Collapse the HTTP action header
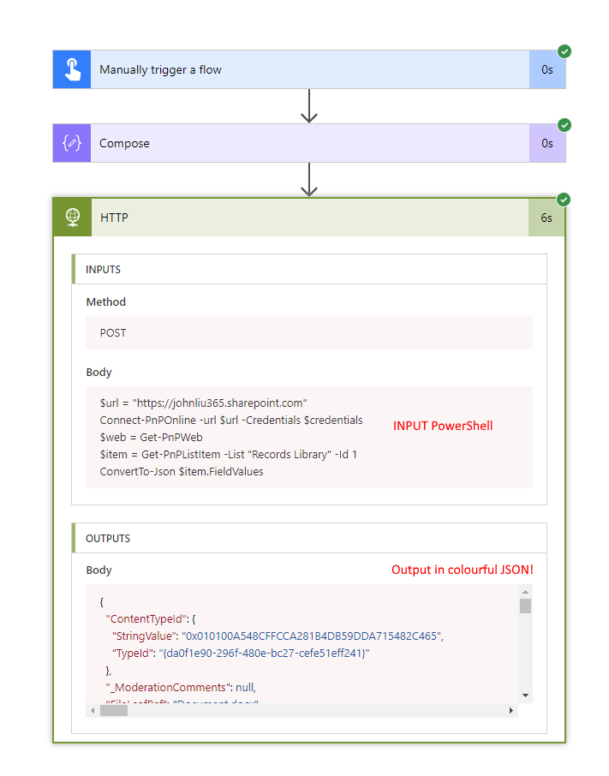This screenshot has width=609, height=776. tap(308, 218)
